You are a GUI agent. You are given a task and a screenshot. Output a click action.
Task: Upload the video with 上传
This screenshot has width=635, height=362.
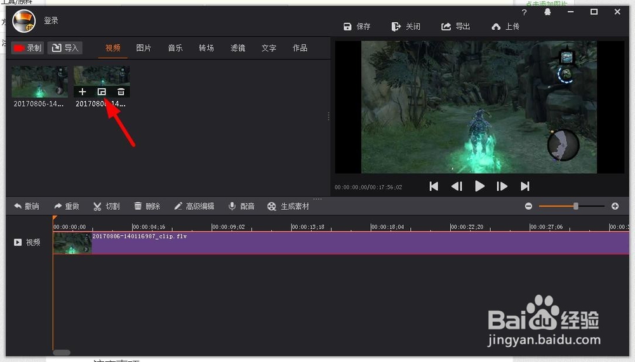(x=505, y=27)
